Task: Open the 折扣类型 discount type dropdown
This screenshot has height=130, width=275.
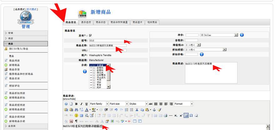Action: 206,50
